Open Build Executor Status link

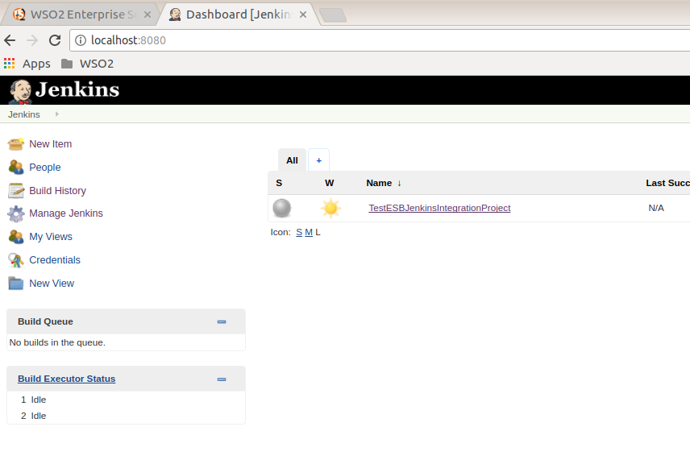(66, 379)
